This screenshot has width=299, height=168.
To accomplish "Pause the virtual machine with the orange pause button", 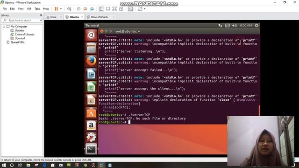I will 56,9.
